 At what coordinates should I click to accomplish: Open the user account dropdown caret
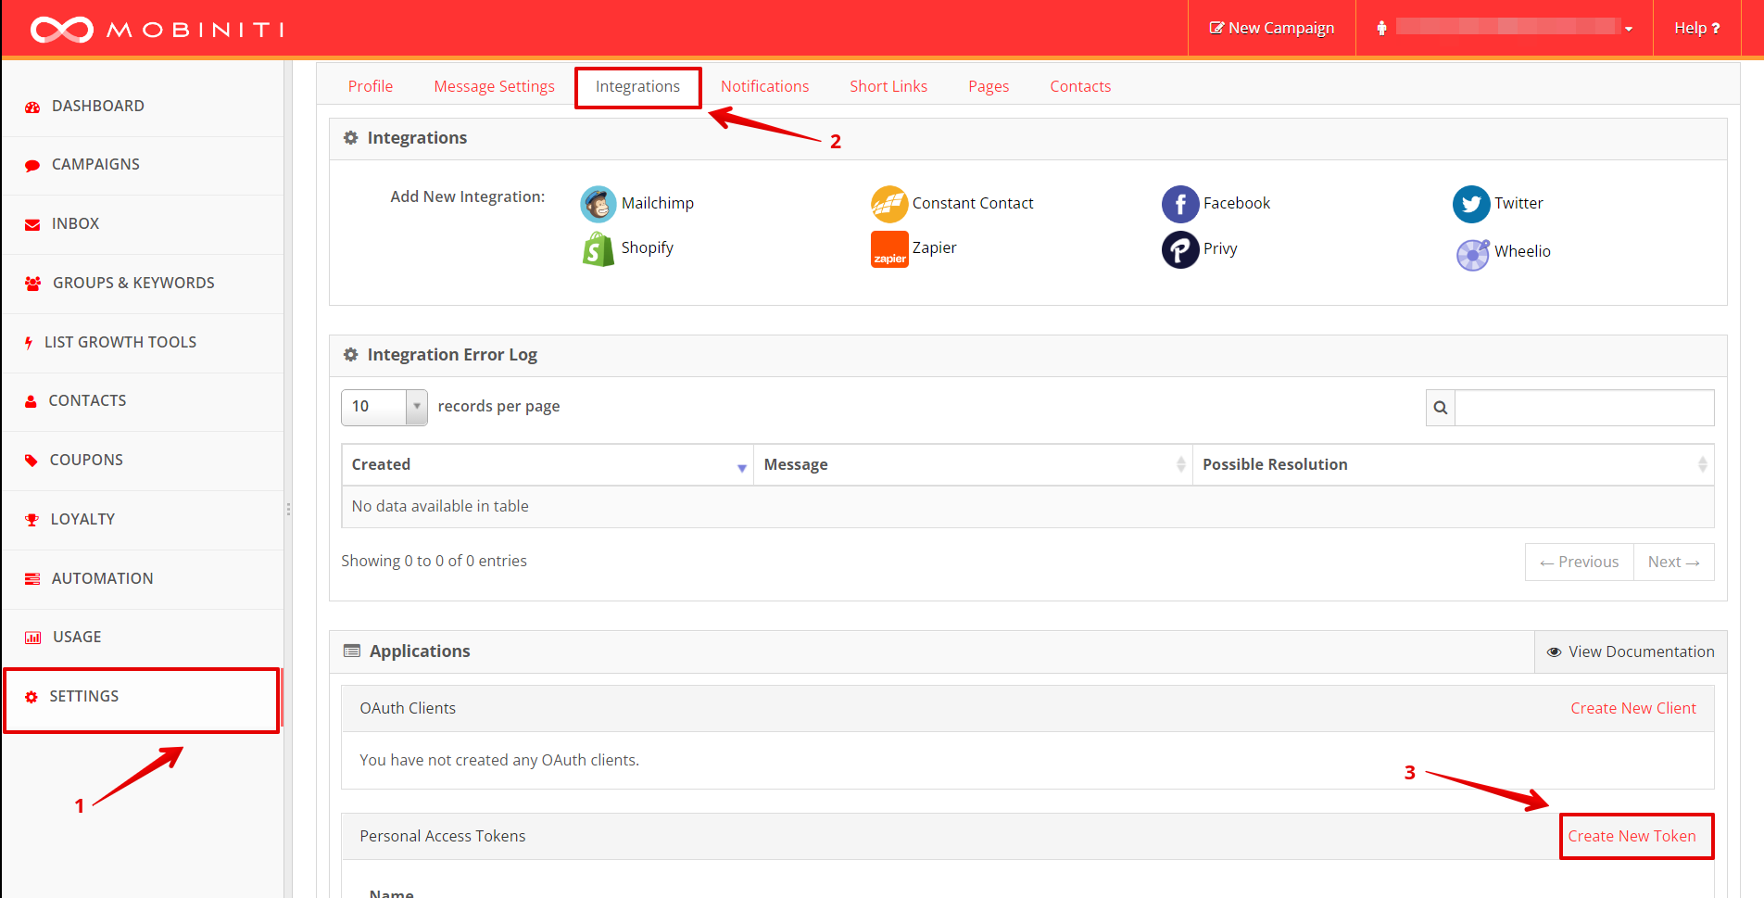1629,30
